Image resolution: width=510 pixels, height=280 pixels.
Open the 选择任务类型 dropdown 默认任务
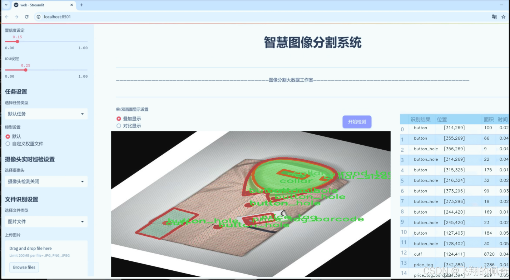pos(46,114)
